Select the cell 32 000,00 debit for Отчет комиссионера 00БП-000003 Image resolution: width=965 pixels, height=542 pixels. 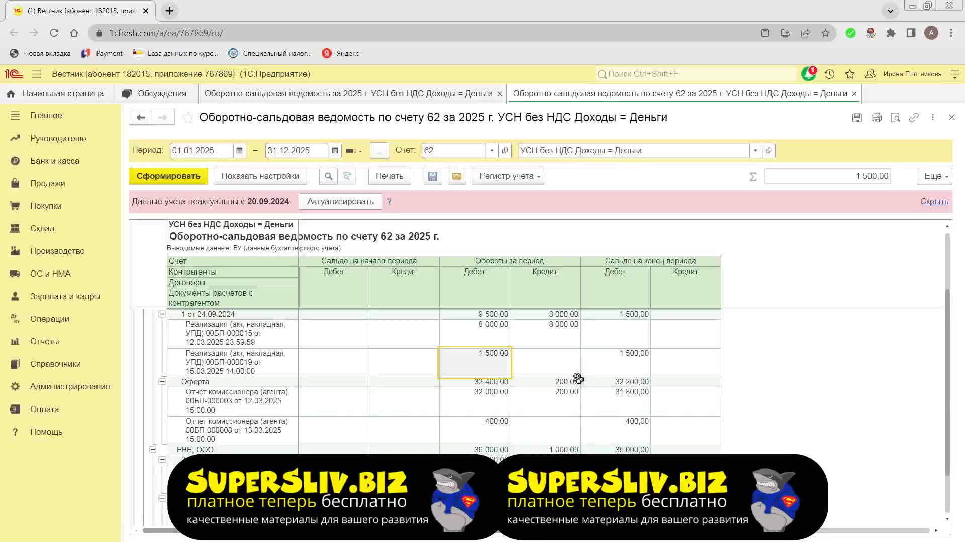point(474,401)
